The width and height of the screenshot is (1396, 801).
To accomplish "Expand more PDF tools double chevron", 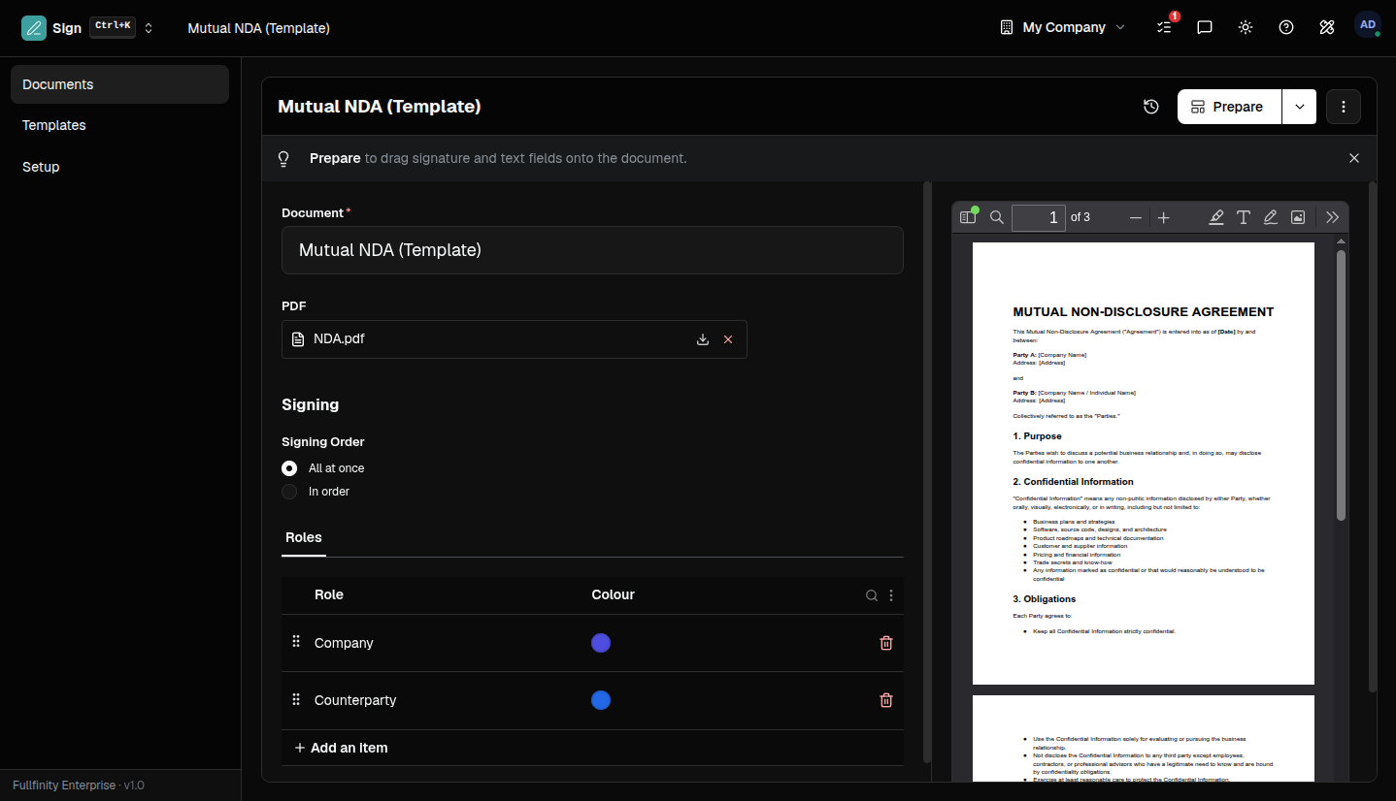I will (x=1332, y=217).
